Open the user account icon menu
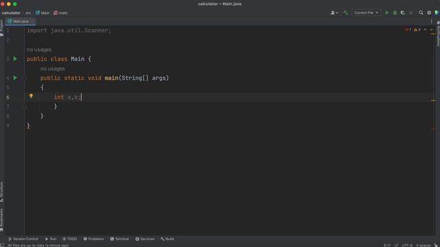This screenshot has height=247, width=440. tap(334, 12)
